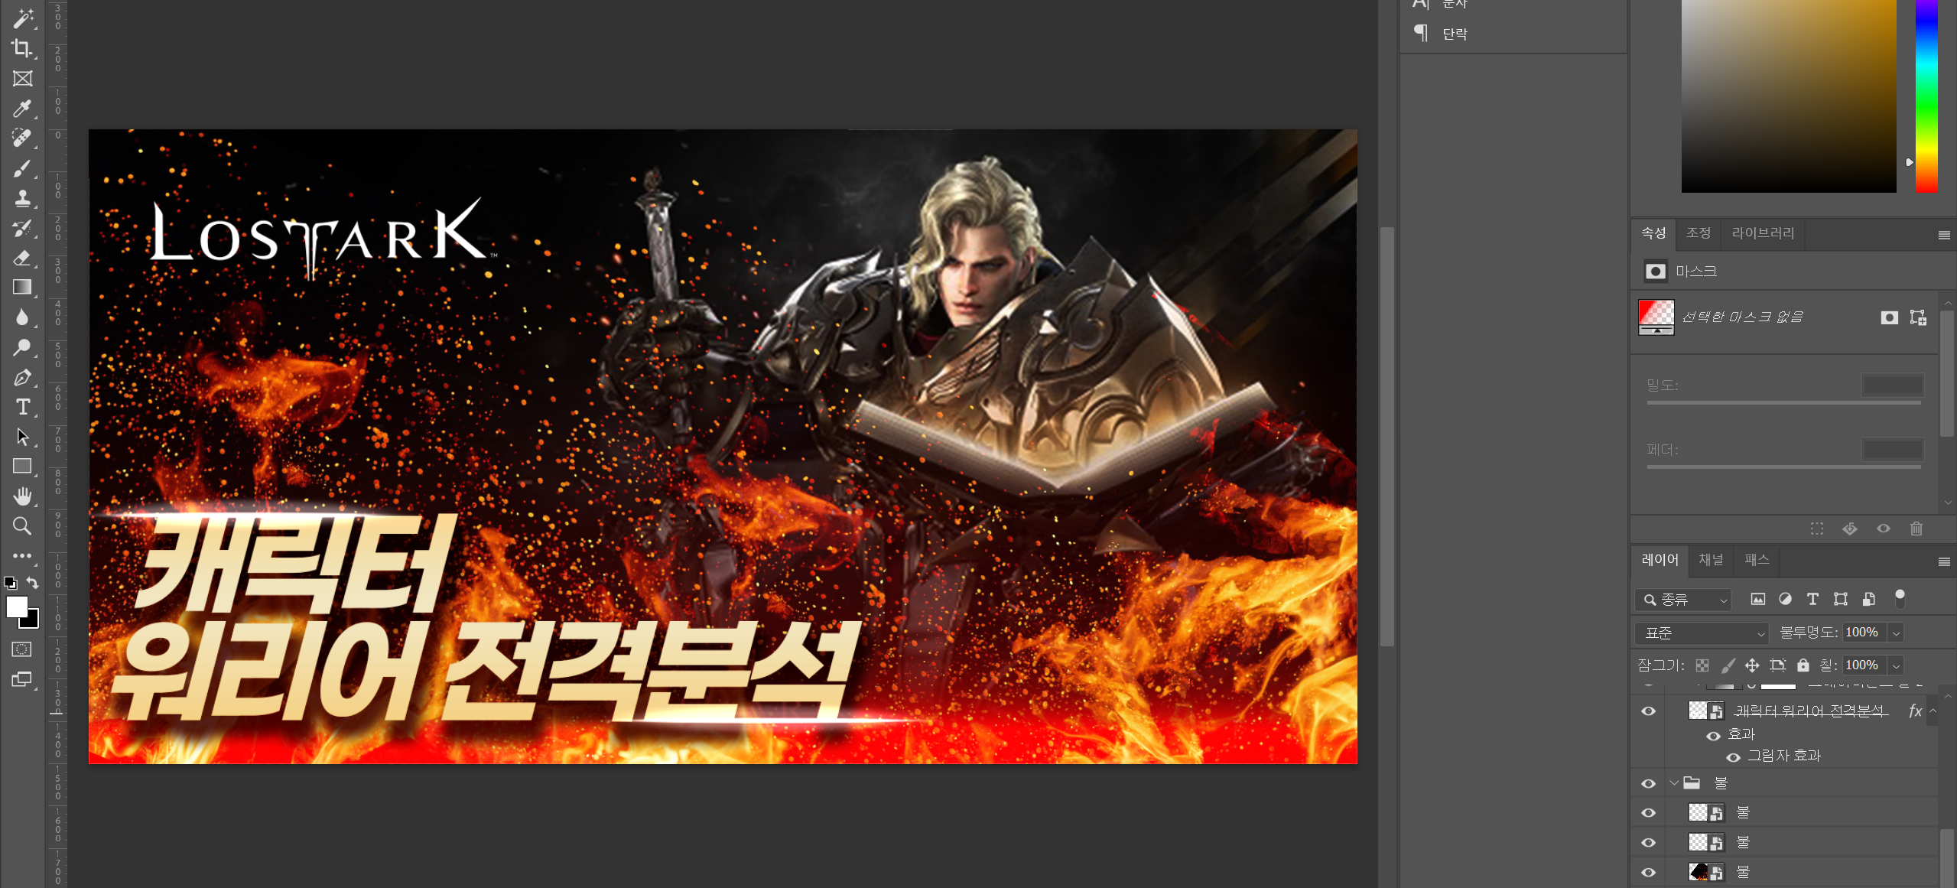Select the Pen tool
This screenshot has height=888, width=1957.
pos(23,377)
